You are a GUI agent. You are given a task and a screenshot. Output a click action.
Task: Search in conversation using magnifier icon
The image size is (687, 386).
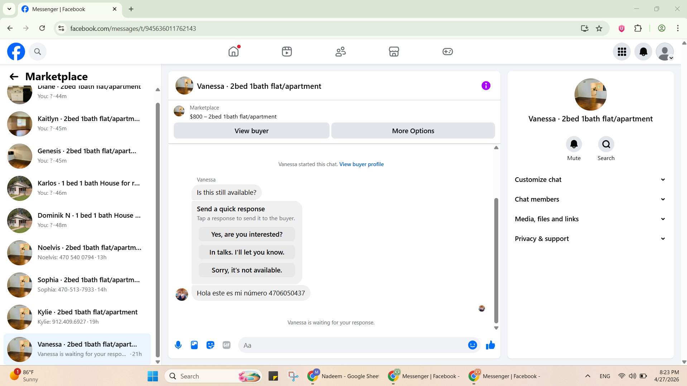click(x=606, y=144)
